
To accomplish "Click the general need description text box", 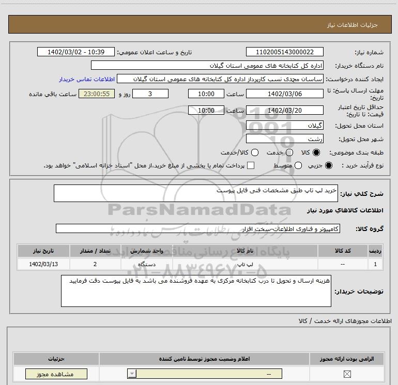I will click(x=196, y=193).
